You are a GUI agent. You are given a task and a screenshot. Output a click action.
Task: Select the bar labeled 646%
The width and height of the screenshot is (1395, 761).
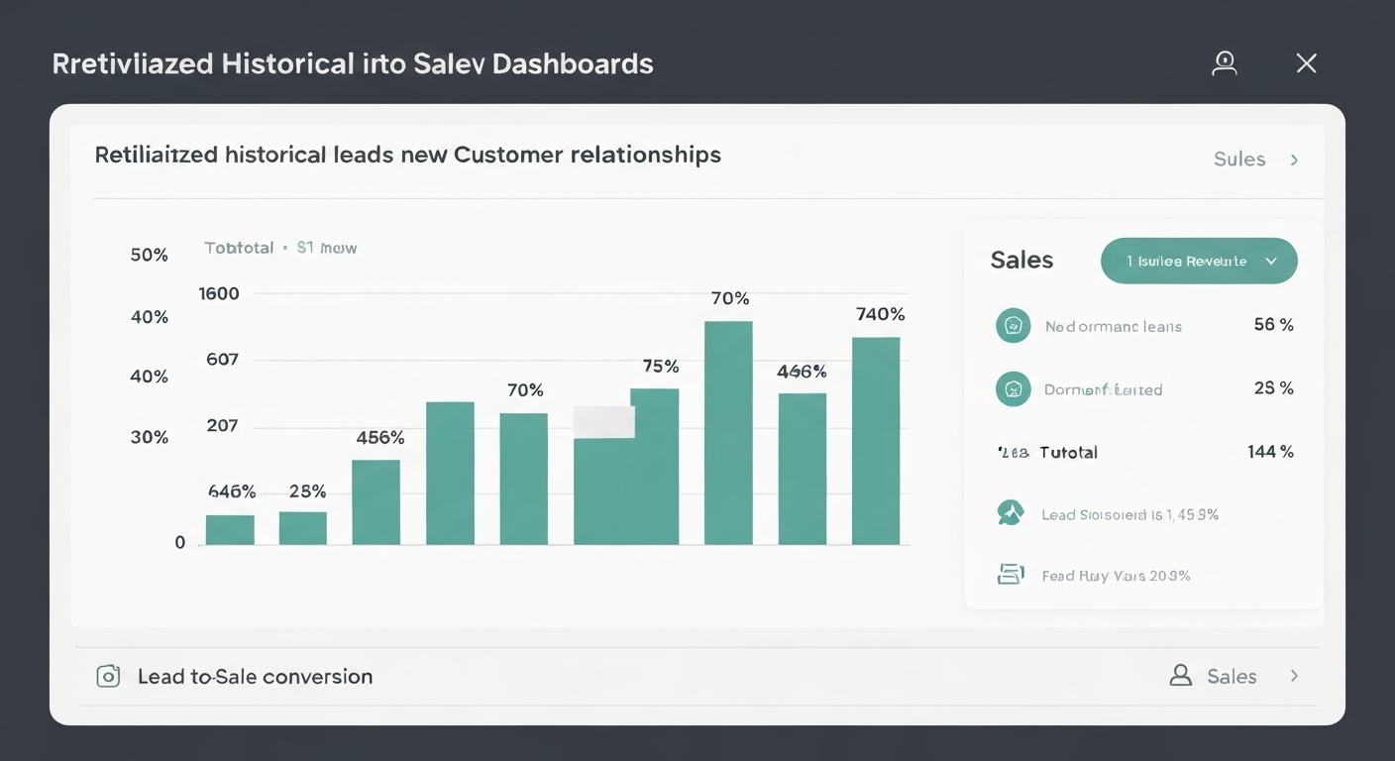click(x=230, y=530)
